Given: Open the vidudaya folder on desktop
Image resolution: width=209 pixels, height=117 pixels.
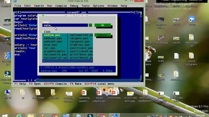Looking at the screenshot, I should tap(54, 94).
